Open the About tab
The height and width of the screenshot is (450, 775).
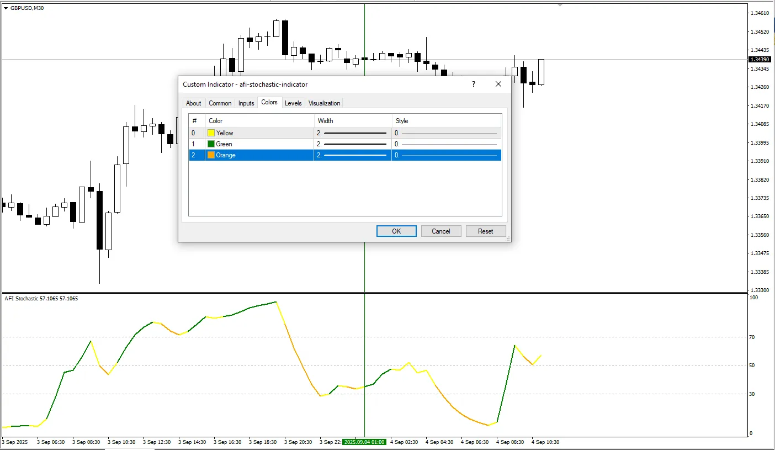(194, 103)
